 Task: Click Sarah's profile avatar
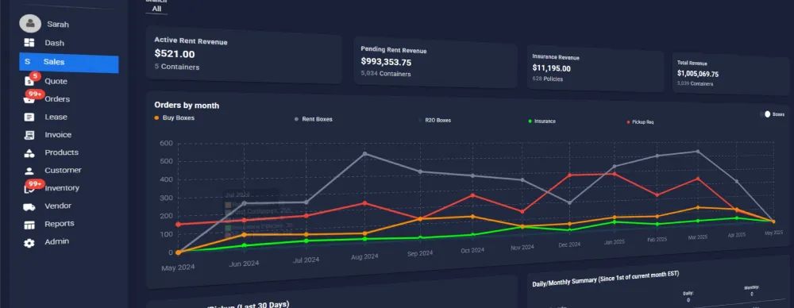(x=30, y=24)
